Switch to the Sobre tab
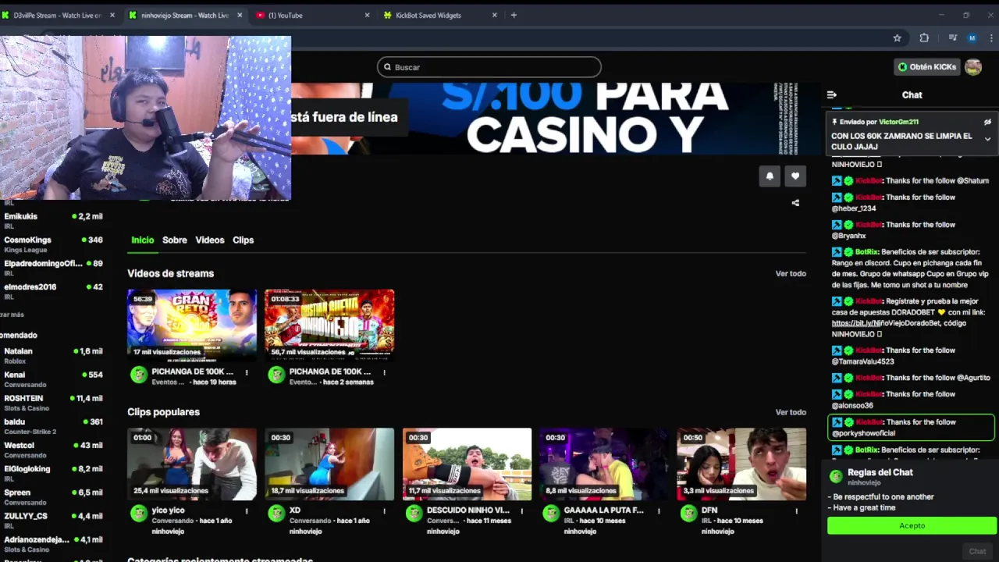999x562 pixels. pos(175,240)
